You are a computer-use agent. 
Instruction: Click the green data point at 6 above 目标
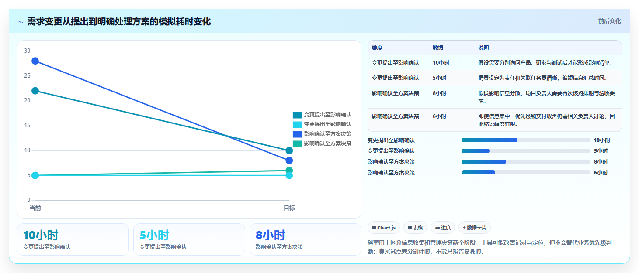coord(289,171)
